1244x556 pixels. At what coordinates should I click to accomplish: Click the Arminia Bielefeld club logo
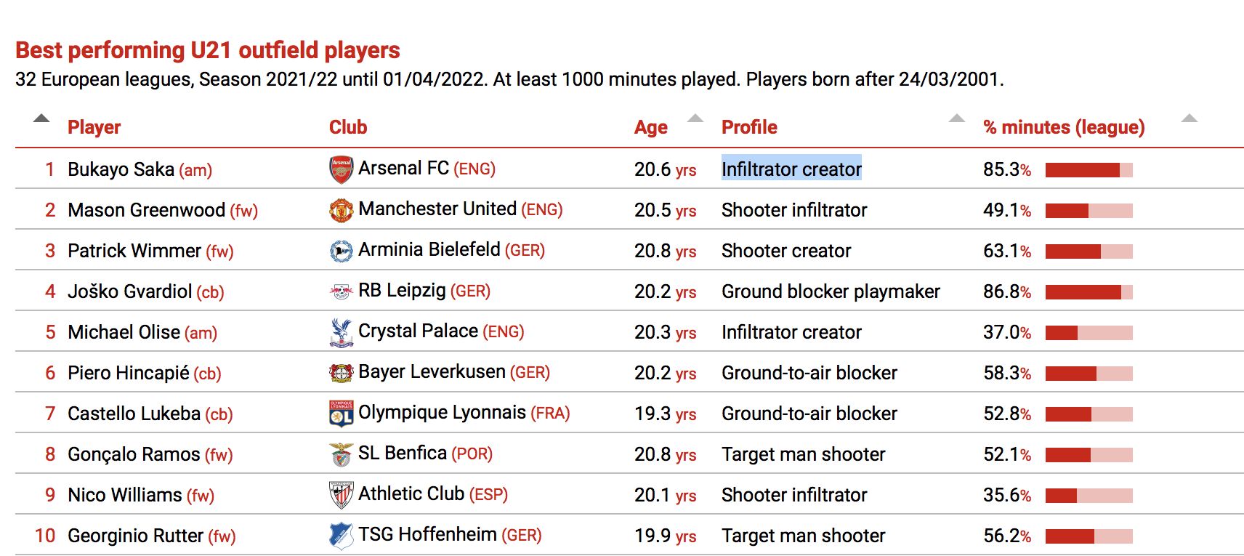pyautogui.click(x=341, y=251)
